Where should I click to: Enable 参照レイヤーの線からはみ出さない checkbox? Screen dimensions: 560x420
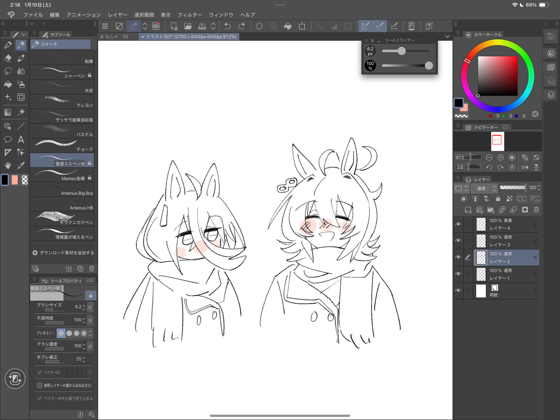(x=39, y=385)
